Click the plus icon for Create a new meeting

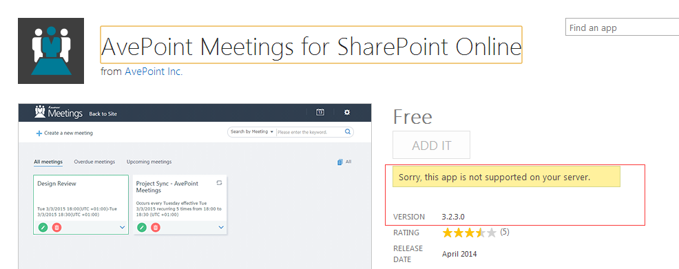pos(39,133)
